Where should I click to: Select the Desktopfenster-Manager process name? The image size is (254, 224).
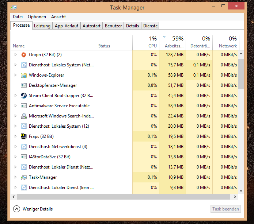(53, 85)
